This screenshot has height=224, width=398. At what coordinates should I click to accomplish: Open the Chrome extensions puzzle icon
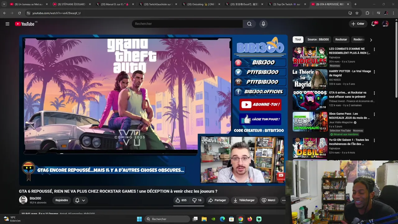pos(368,13)
